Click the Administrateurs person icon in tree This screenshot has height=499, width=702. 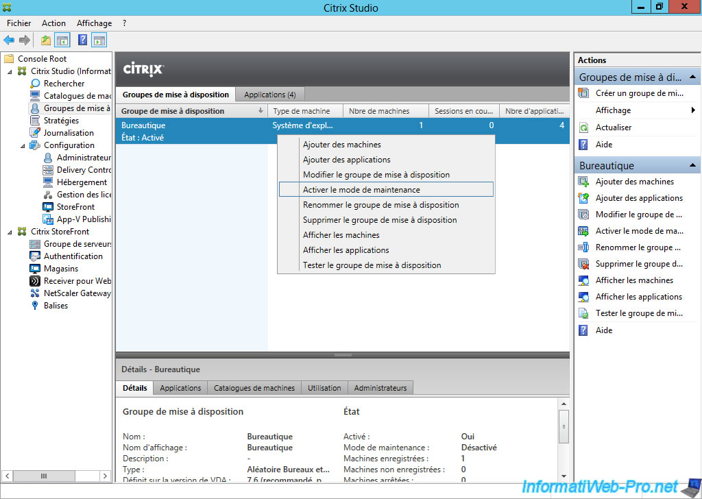pos(48,158)
